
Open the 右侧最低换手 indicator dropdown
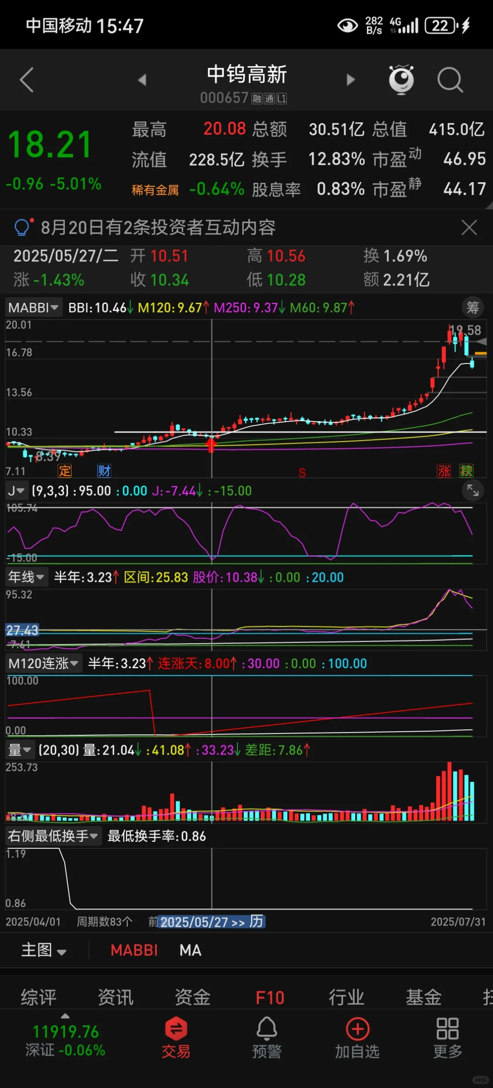(53, 836)
